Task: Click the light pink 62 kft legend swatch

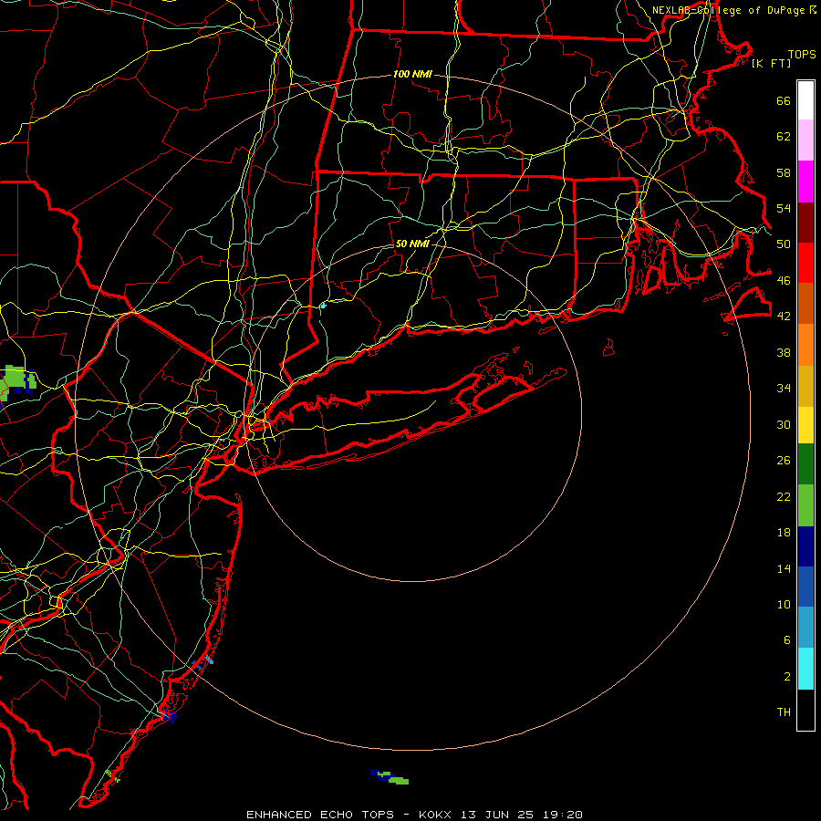Action: (x=805, y=140)
